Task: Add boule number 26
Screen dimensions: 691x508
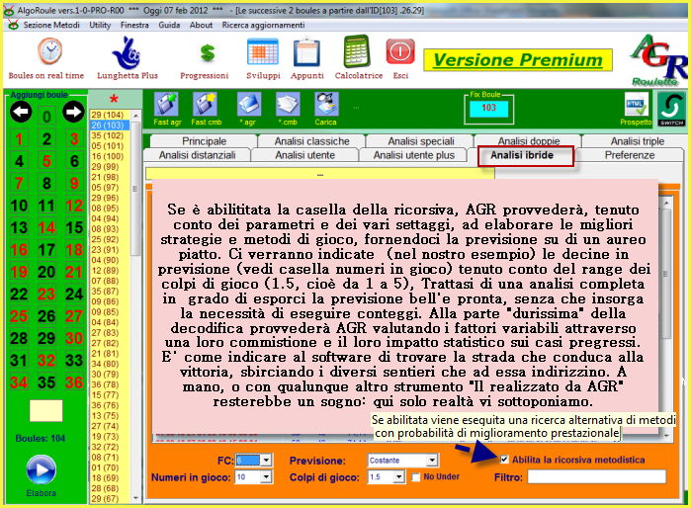Action: click(x=46, y=316)
